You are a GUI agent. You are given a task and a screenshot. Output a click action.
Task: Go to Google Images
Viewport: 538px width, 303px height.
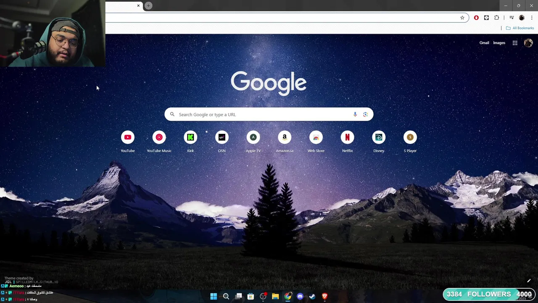coord(499,43)
